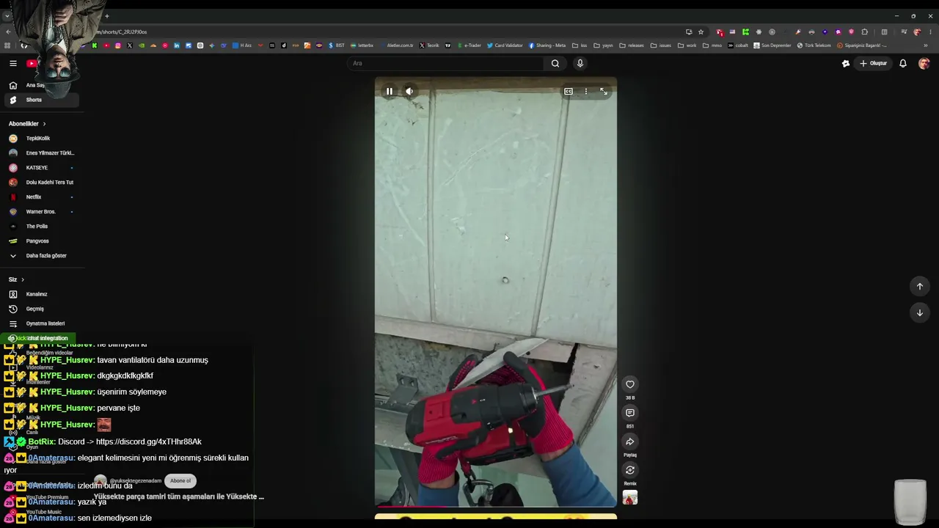Bookmark this page with the star icon
The height and width of the screenshot is (528, 939).
pyautogui.click(x=701, y=32)
